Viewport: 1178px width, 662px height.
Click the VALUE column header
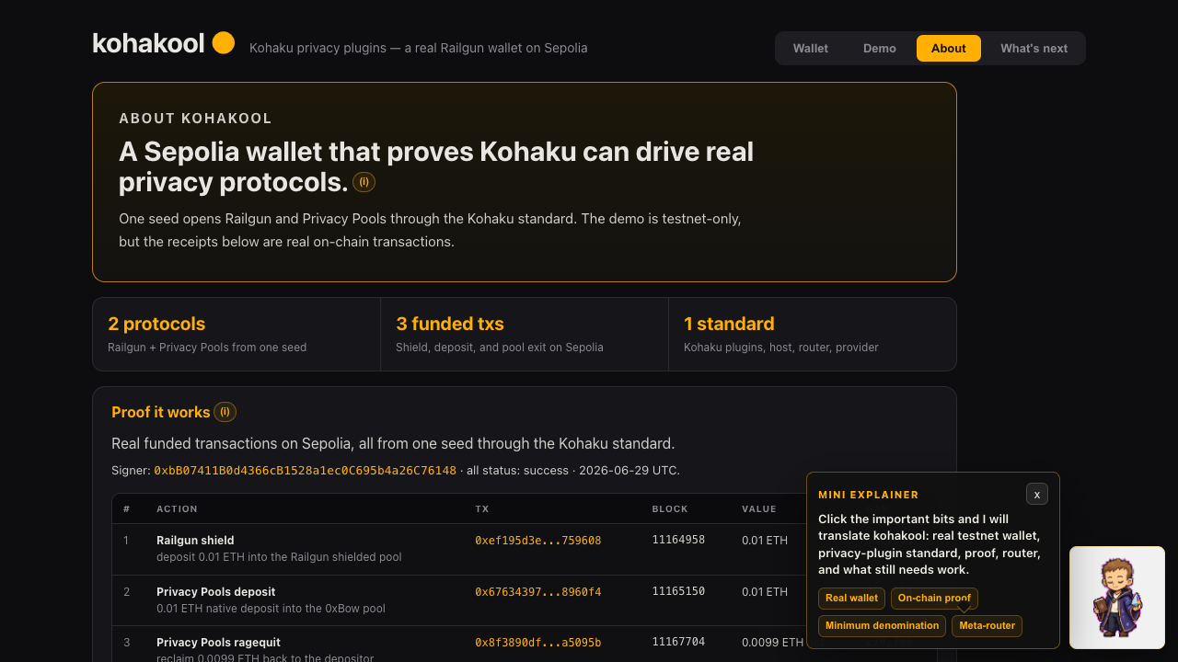(759, 509)
